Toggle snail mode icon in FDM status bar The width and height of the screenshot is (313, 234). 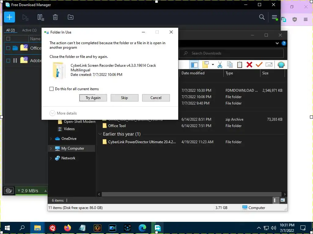point(9,191)
